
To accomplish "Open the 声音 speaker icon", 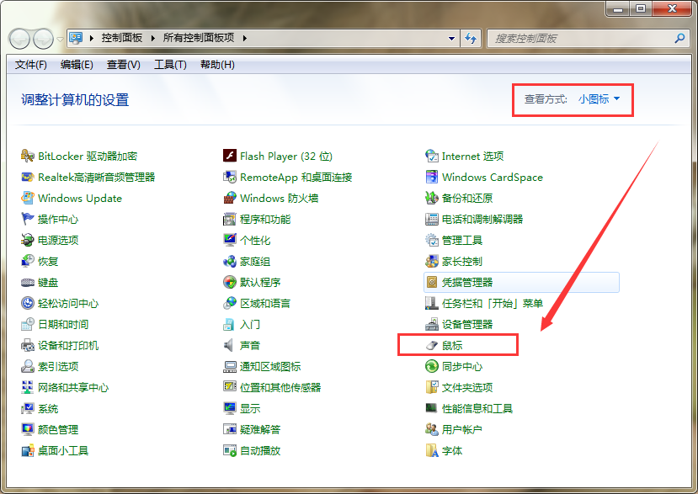I will tap(230, 346).
